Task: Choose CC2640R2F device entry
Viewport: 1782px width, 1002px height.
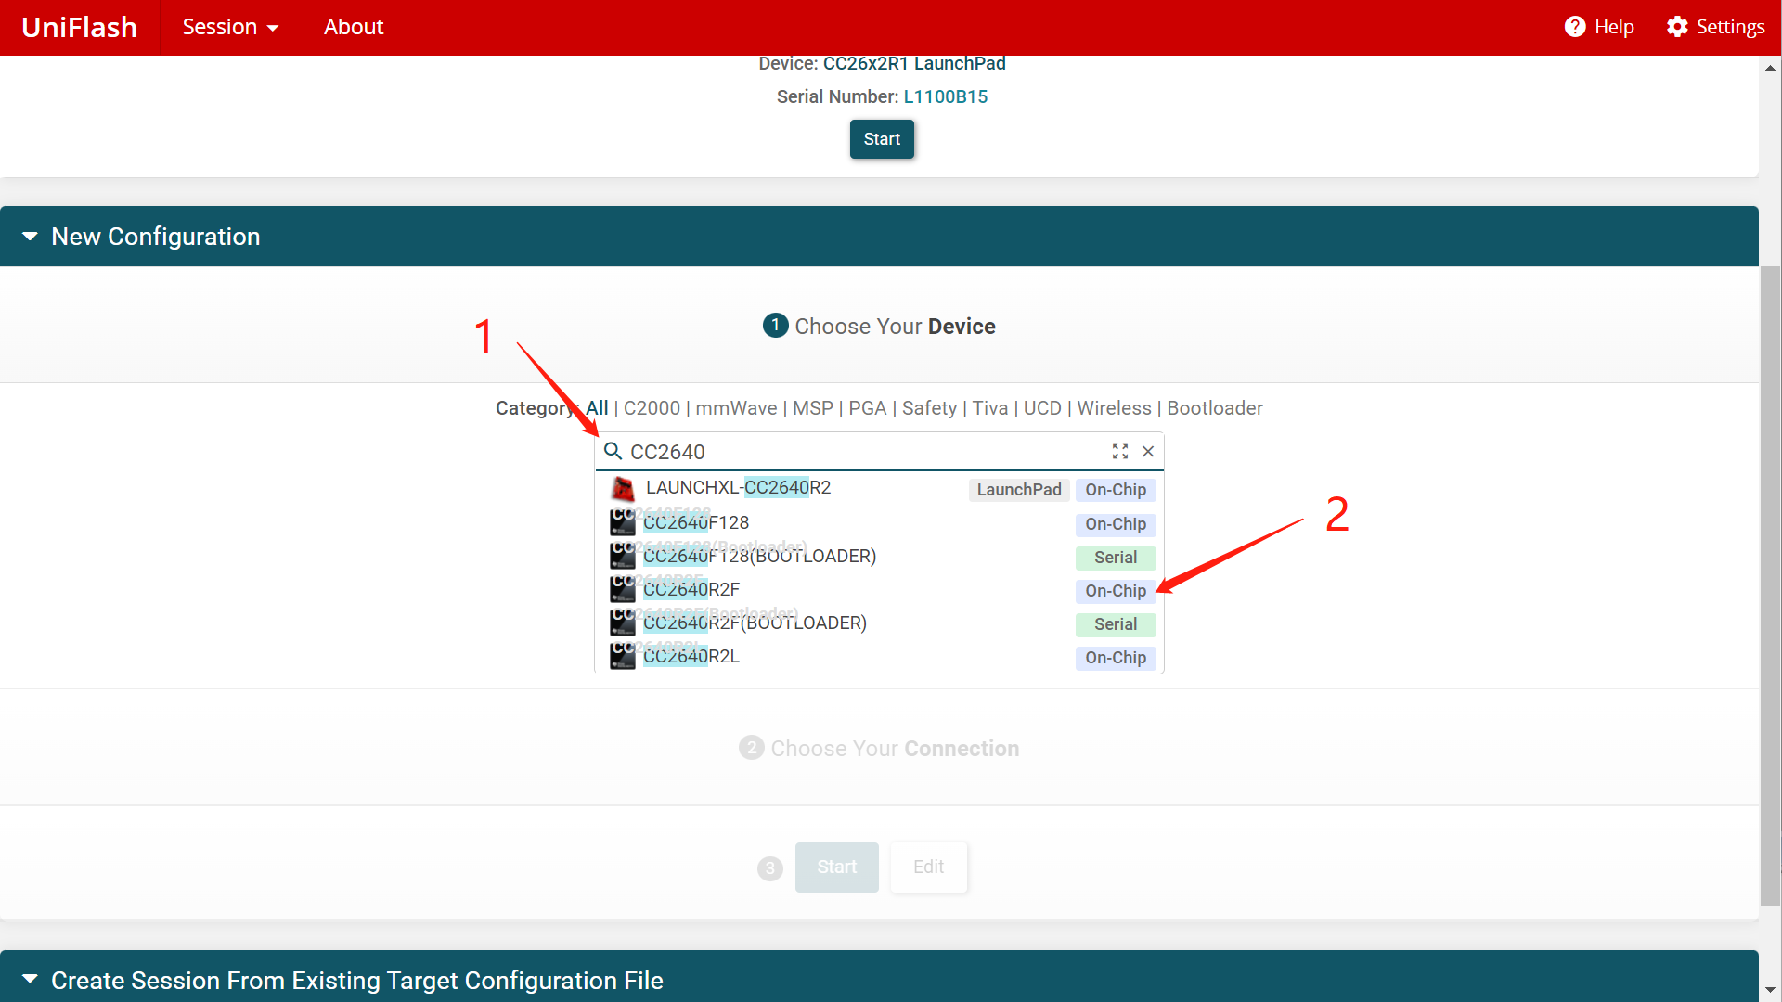Action: 691,590
